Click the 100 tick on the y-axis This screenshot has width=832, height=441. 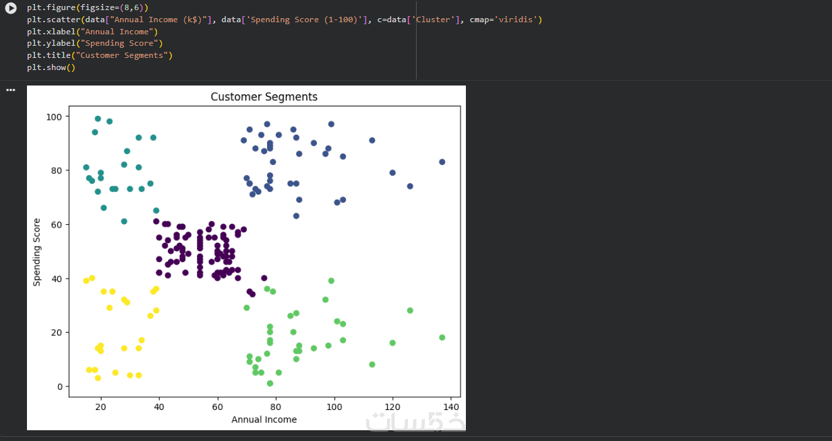[x=55, y=117]
